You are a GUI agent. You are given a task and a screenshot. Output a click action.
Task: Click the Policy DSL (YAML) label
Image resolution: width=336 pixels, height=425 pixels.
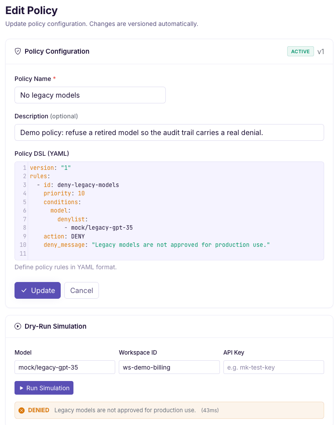pos(42,154)
